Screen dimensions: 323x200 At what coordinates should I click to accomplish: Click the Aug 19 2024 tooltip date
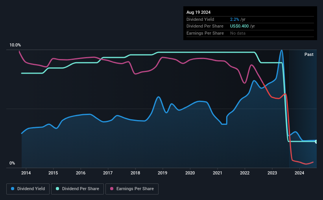[198, 12]
